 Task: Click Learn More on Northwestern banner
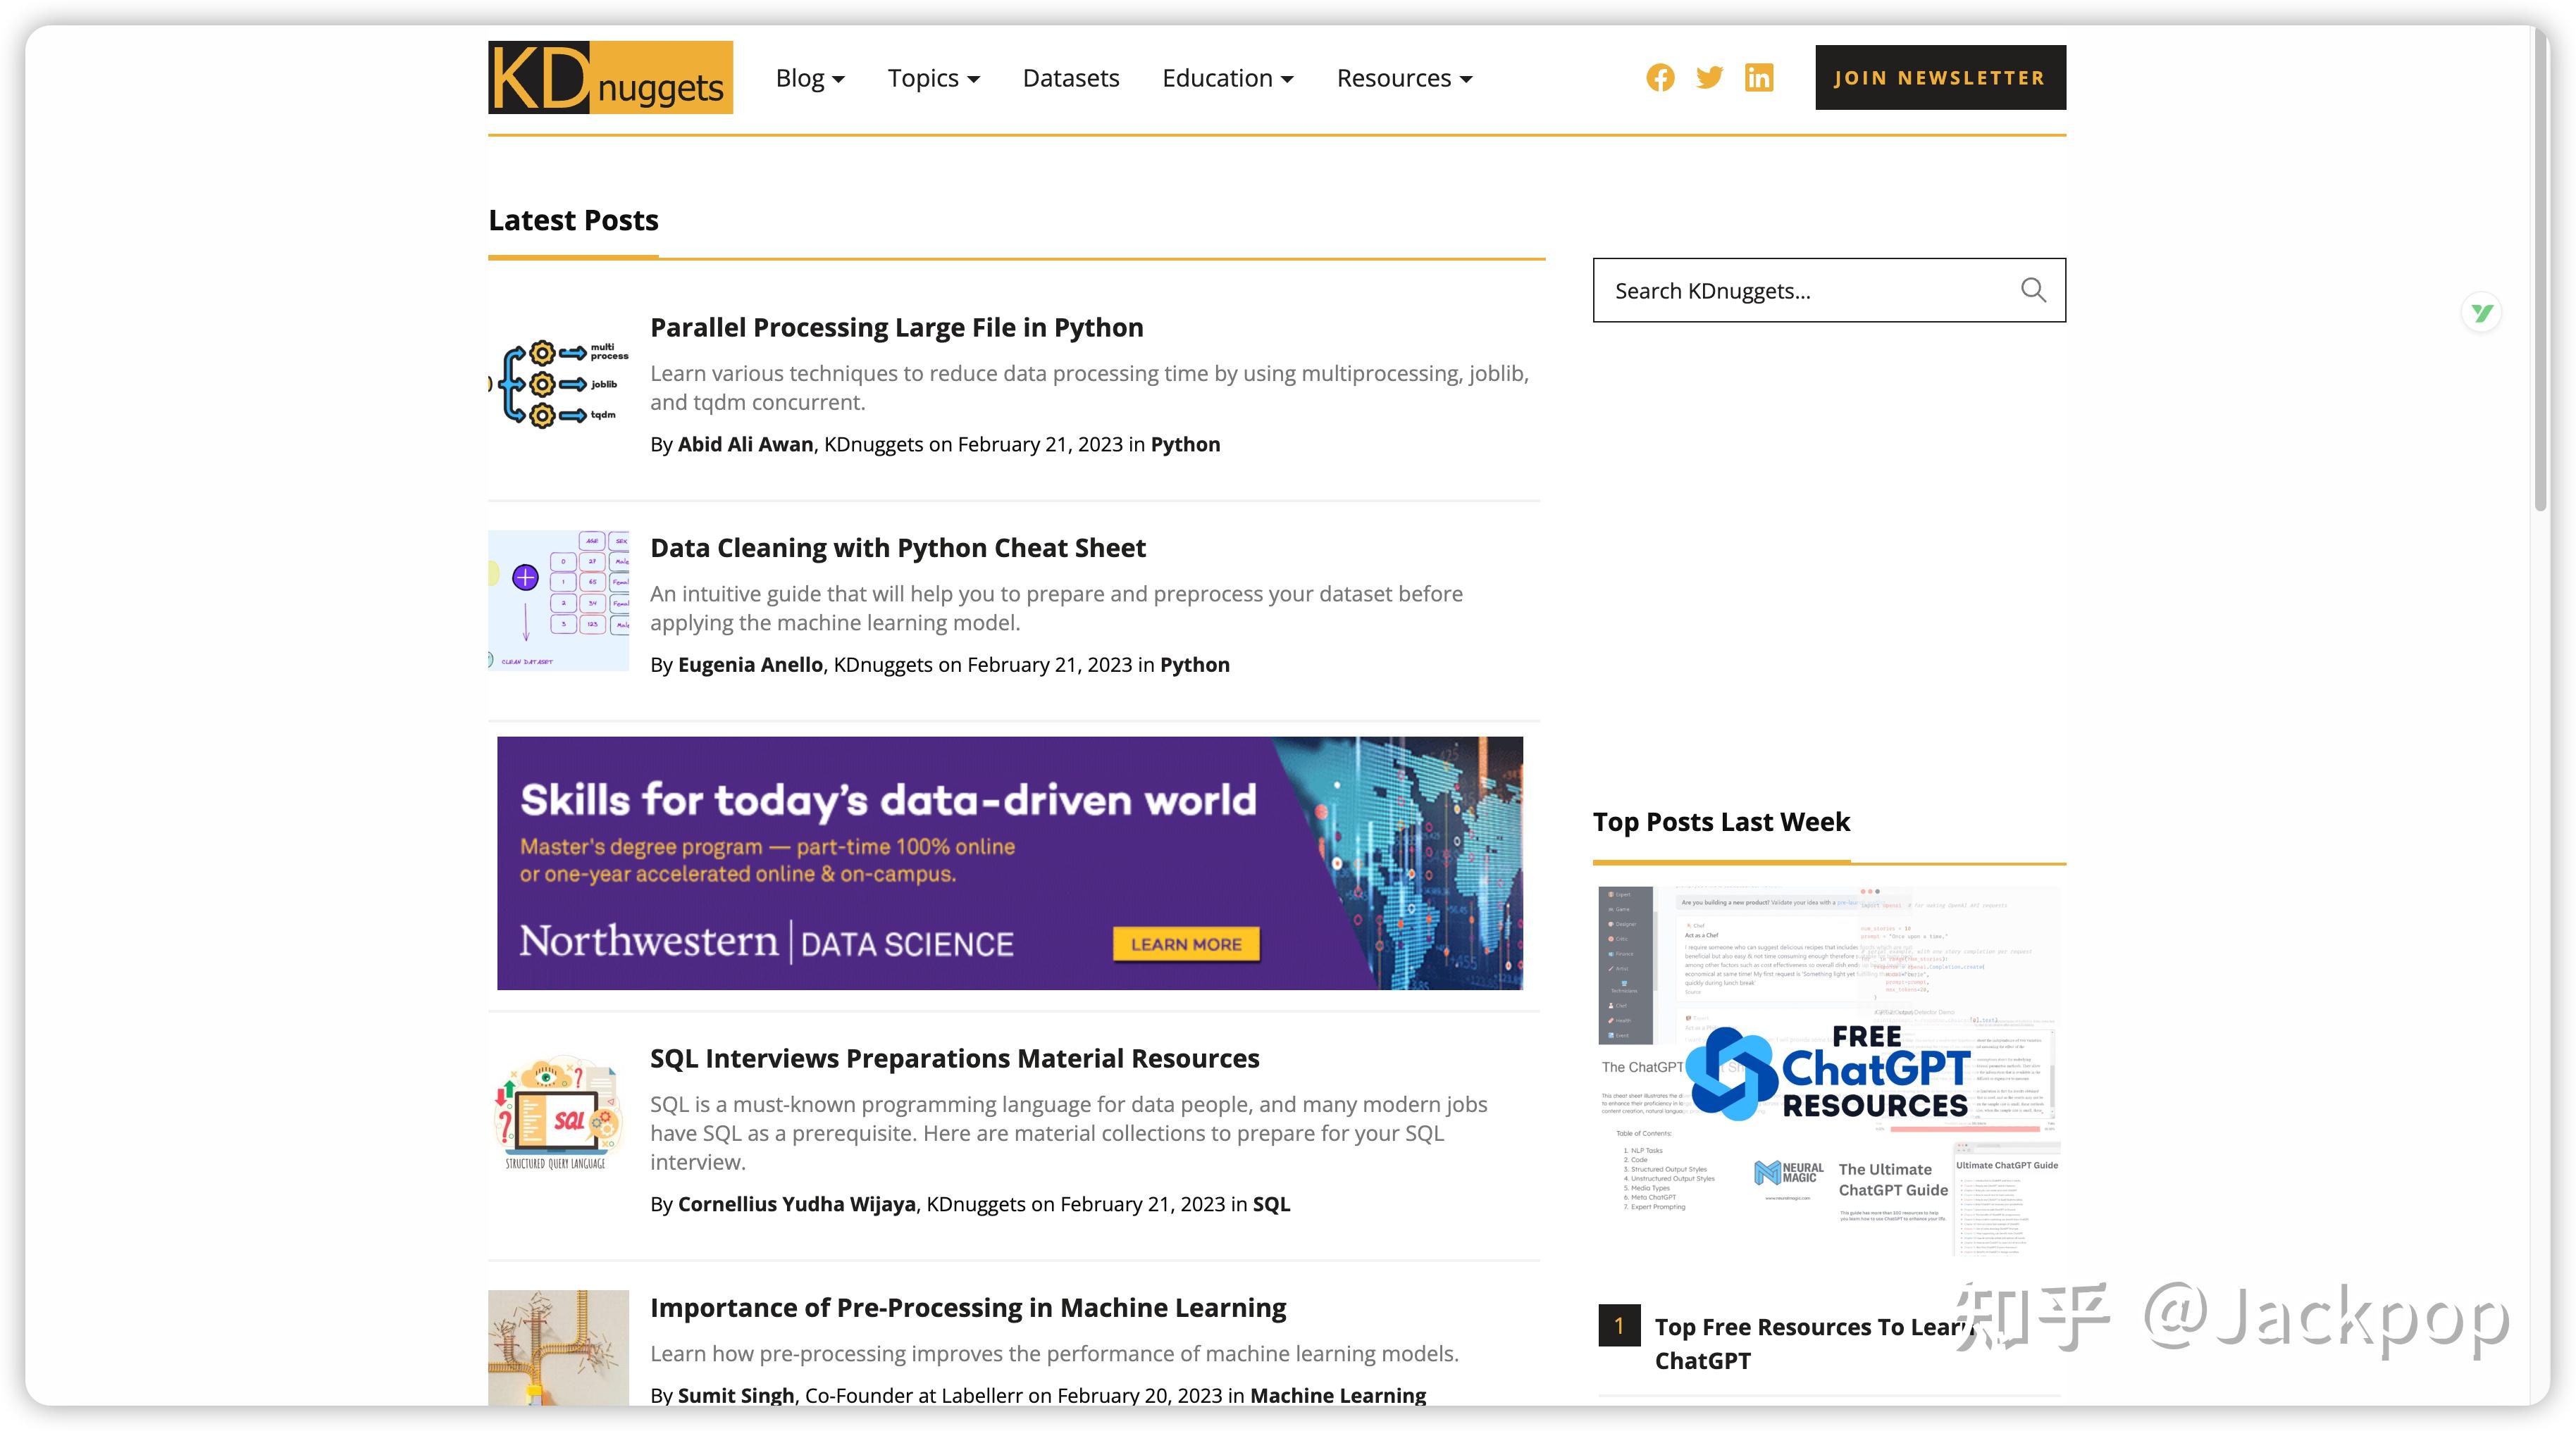coord(1186,944)
